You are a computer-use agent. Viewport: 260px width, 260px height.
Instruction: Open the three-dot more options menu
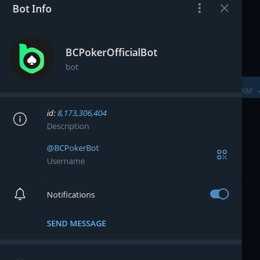pos(200,8)
